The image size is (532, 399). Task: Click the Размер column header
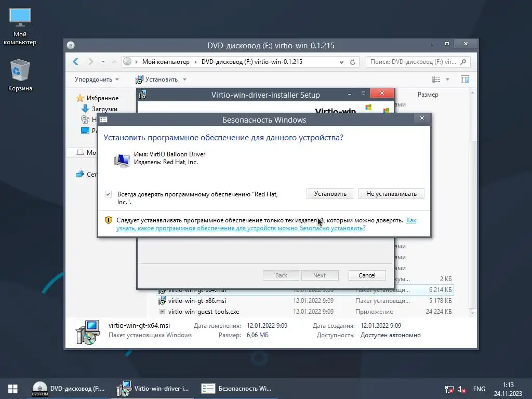click(428, 95)
